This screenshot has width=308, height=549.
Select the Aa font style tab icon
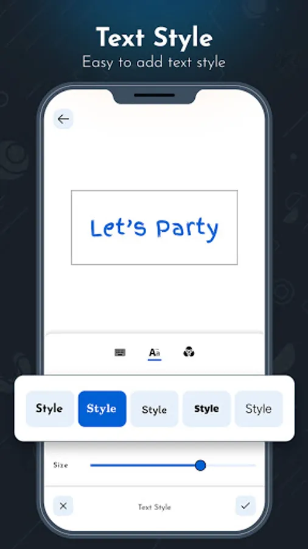155,353
